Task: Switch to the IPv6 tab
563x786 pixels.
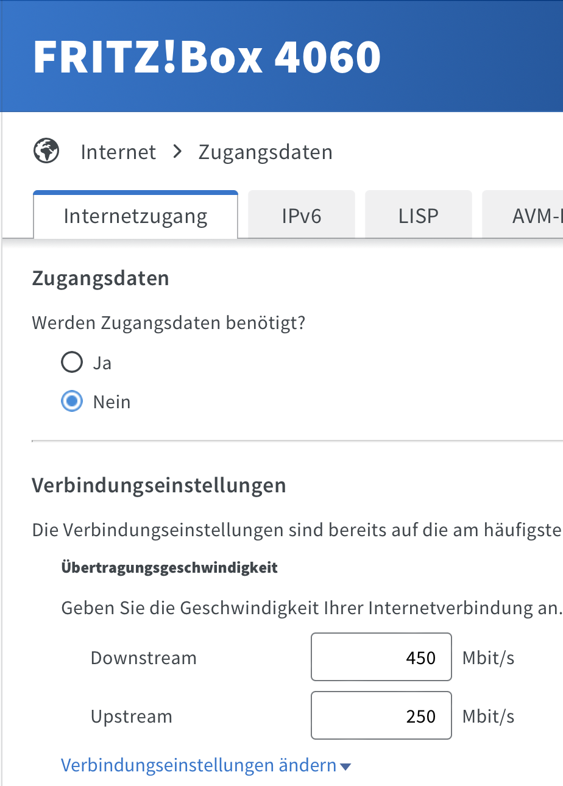Action: pyautogui.click(x=302, y=216)
